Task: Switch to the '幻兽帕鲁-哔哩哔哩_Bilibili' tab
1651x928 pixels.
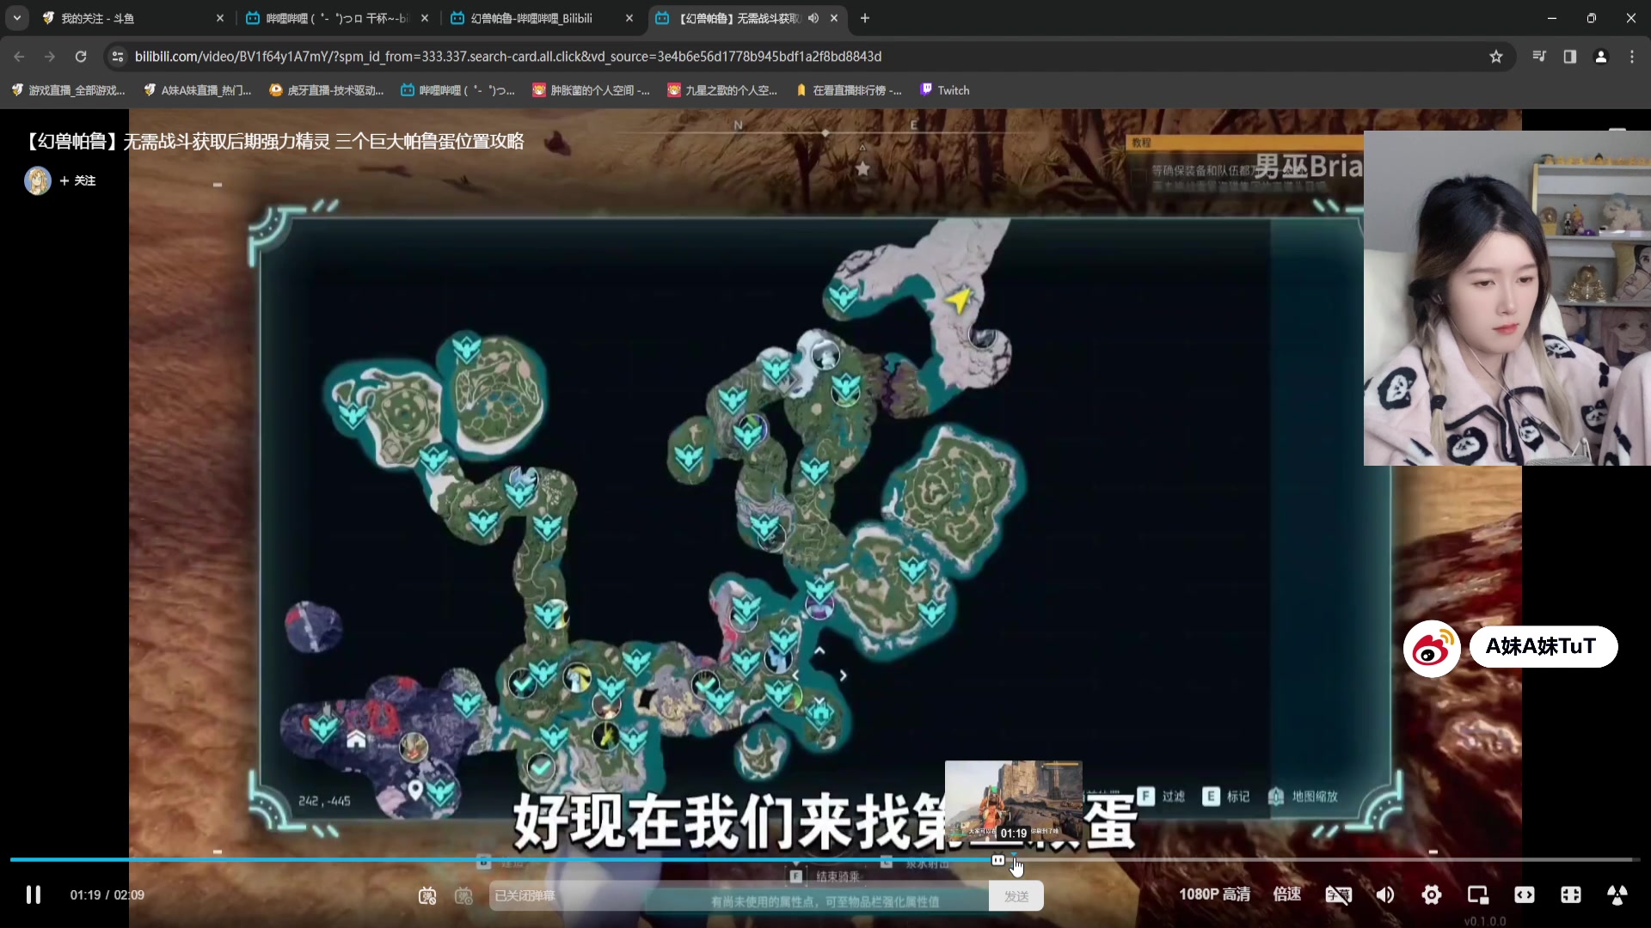Action: (540, 18)
